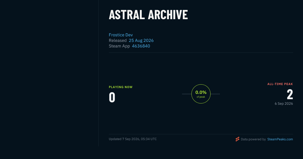The image size is (303, 159).
Task: Click the line left of the peak circle
Action: [187, 94]
